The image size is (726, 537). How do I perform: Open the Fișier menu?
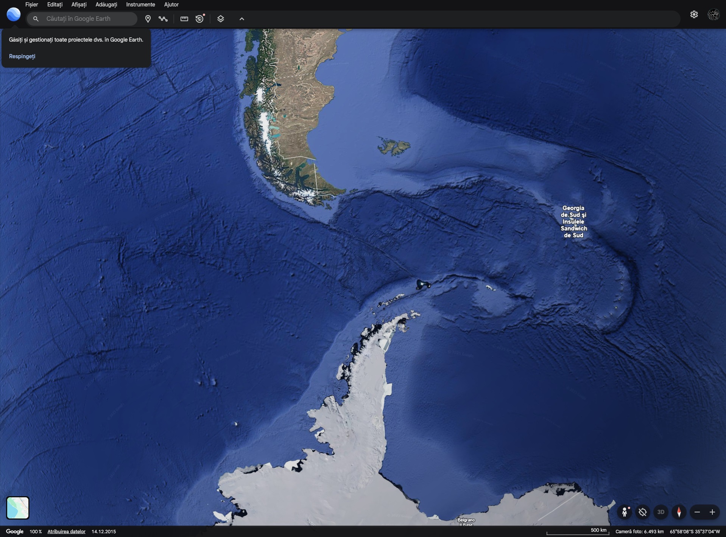[32, 5]
